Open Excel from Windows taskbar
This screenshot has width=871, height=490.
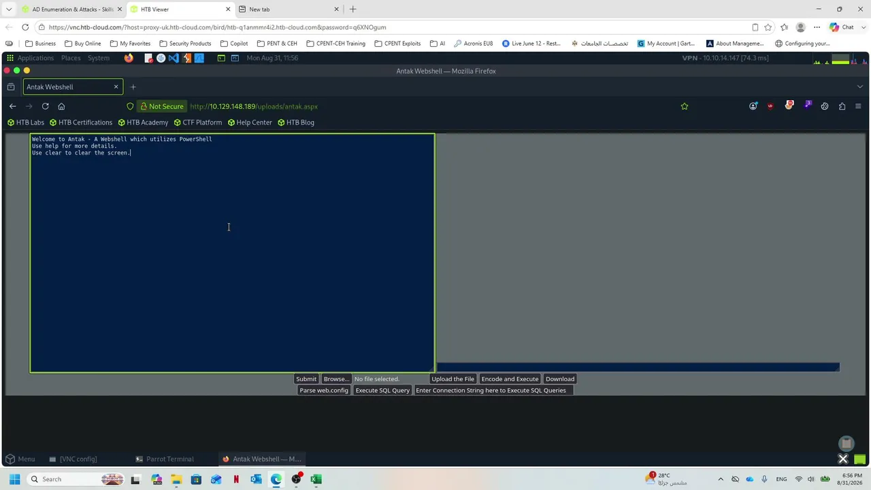tap(316, 479)
